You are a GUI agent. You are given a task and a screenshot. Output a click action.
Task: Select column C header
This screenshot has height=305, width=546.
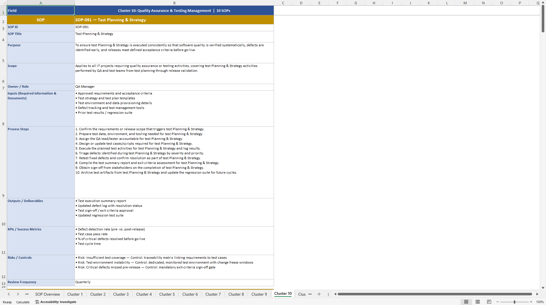coord(283,3)
